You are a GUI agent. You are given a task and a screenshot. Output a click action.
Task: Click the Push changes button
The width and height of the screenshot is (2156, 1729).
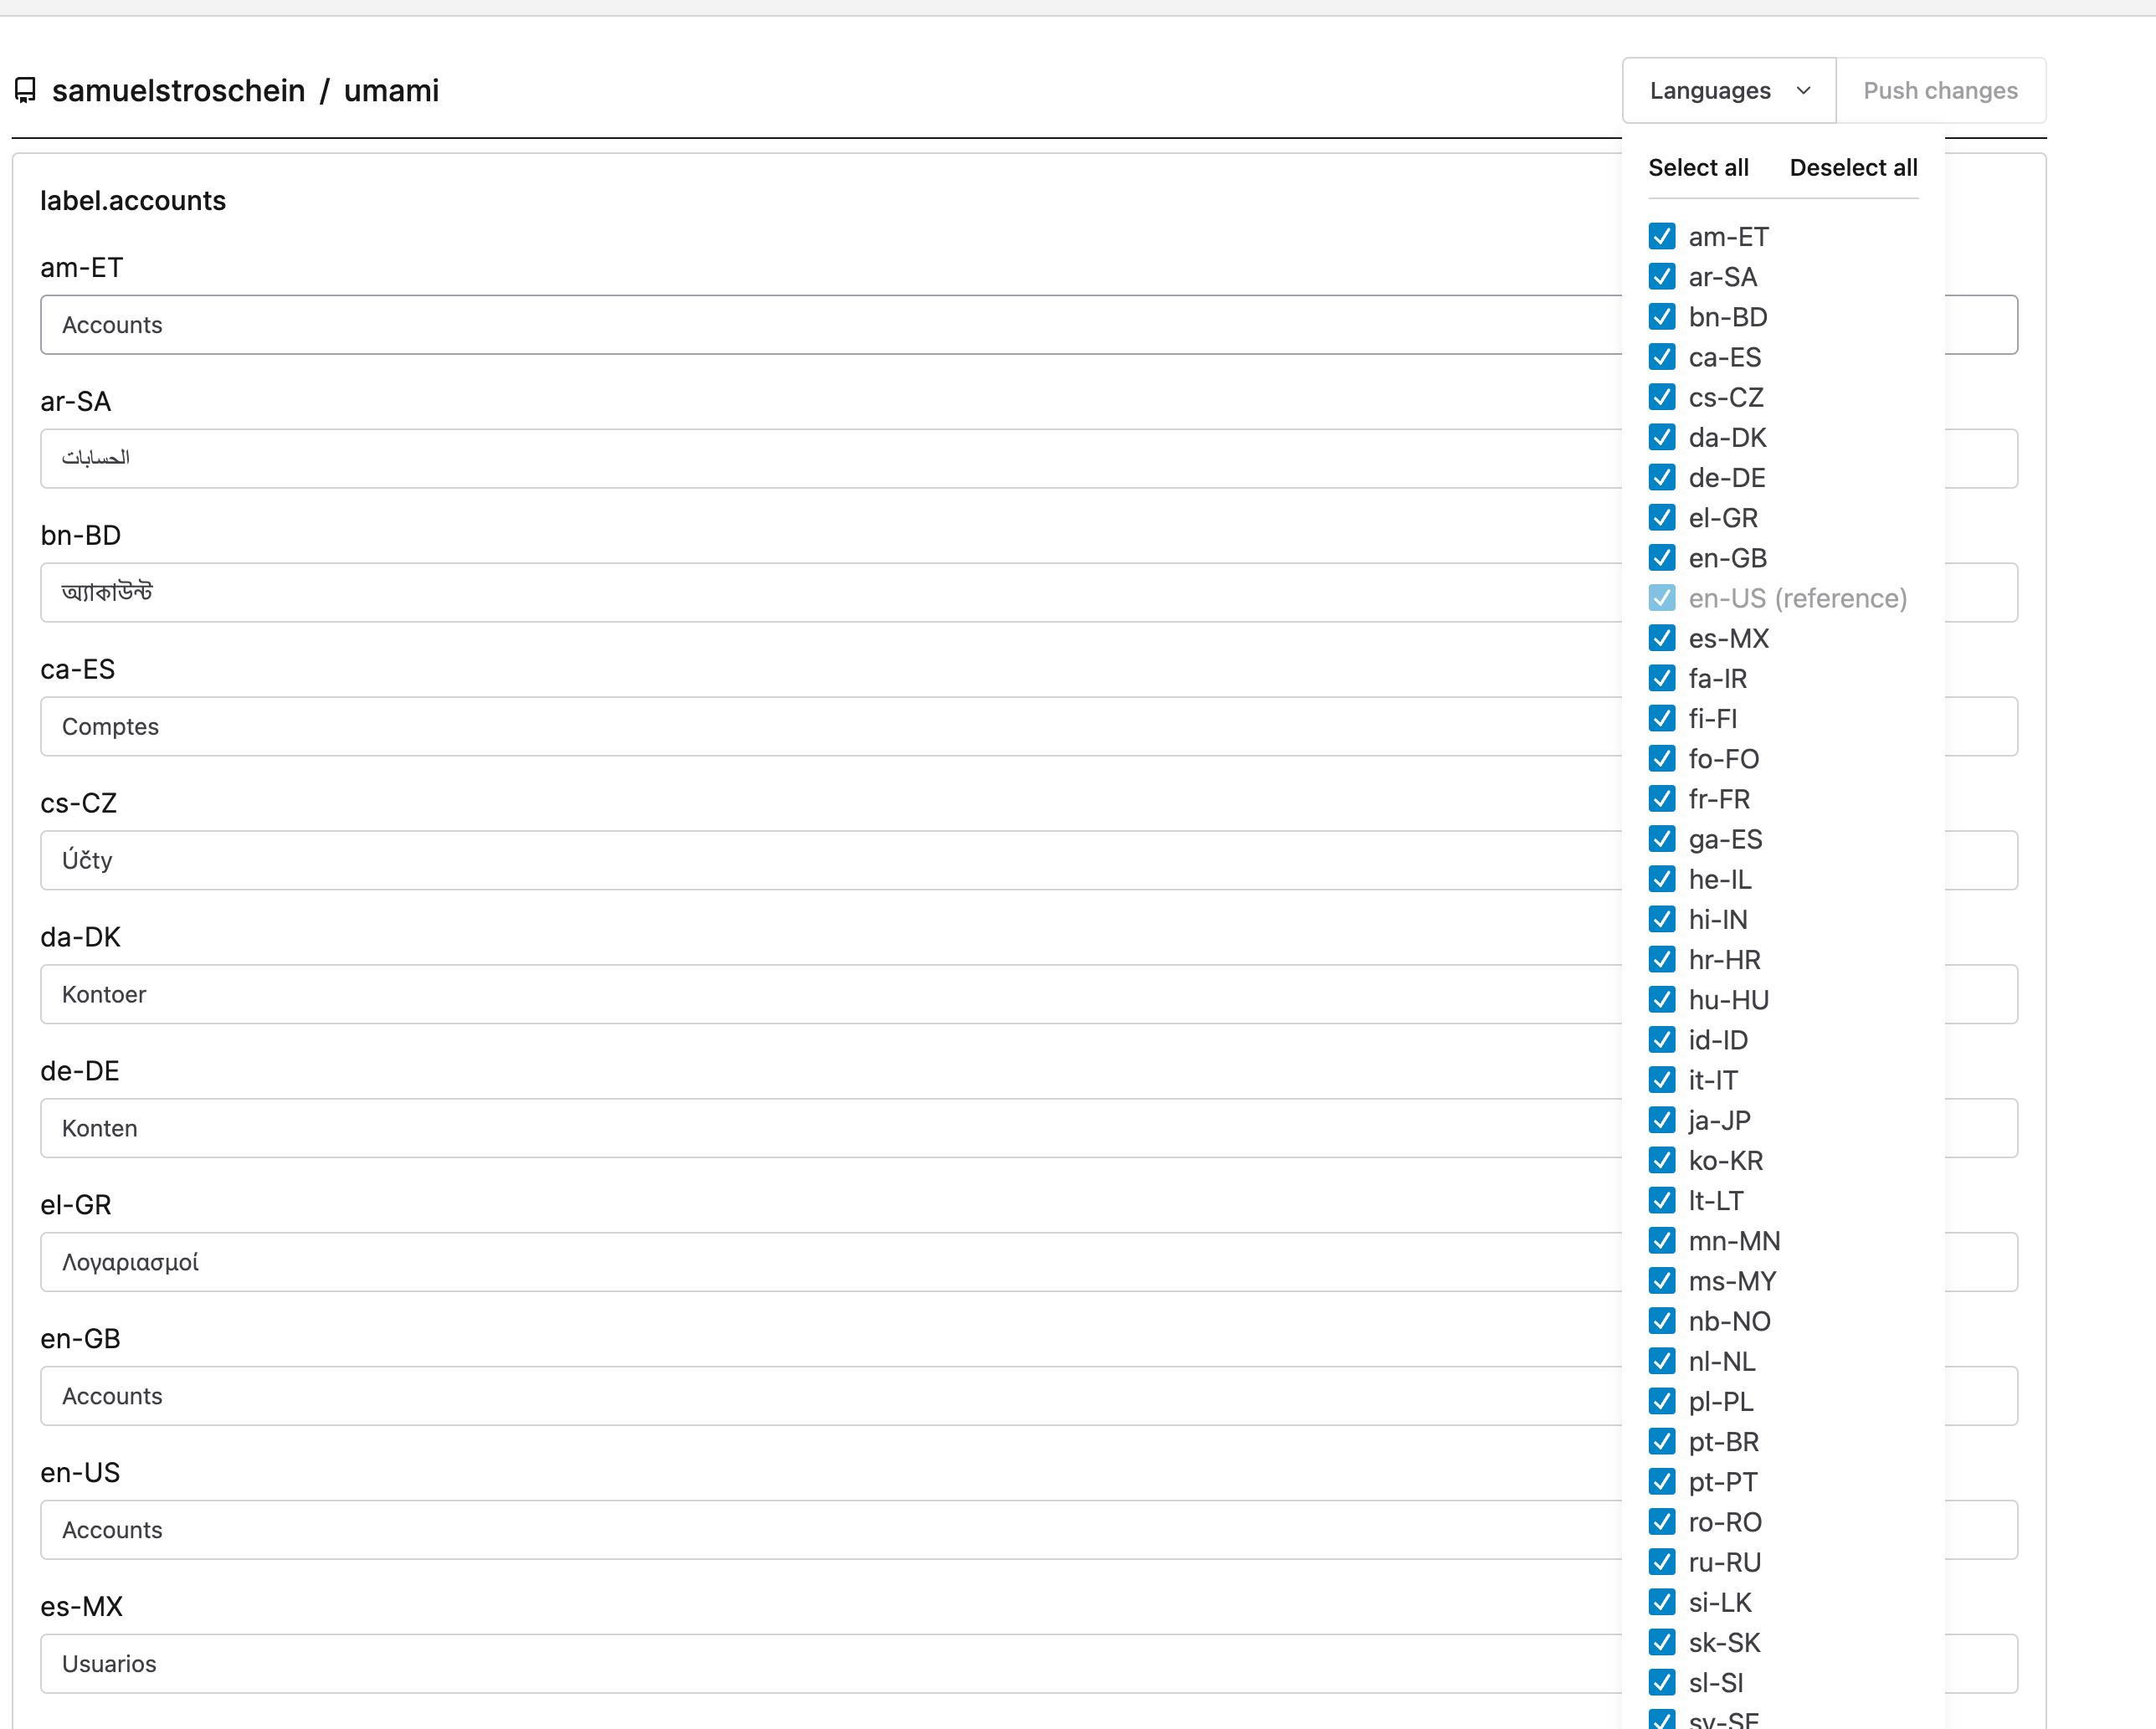pyautogui.click(x=1940, y=90)
